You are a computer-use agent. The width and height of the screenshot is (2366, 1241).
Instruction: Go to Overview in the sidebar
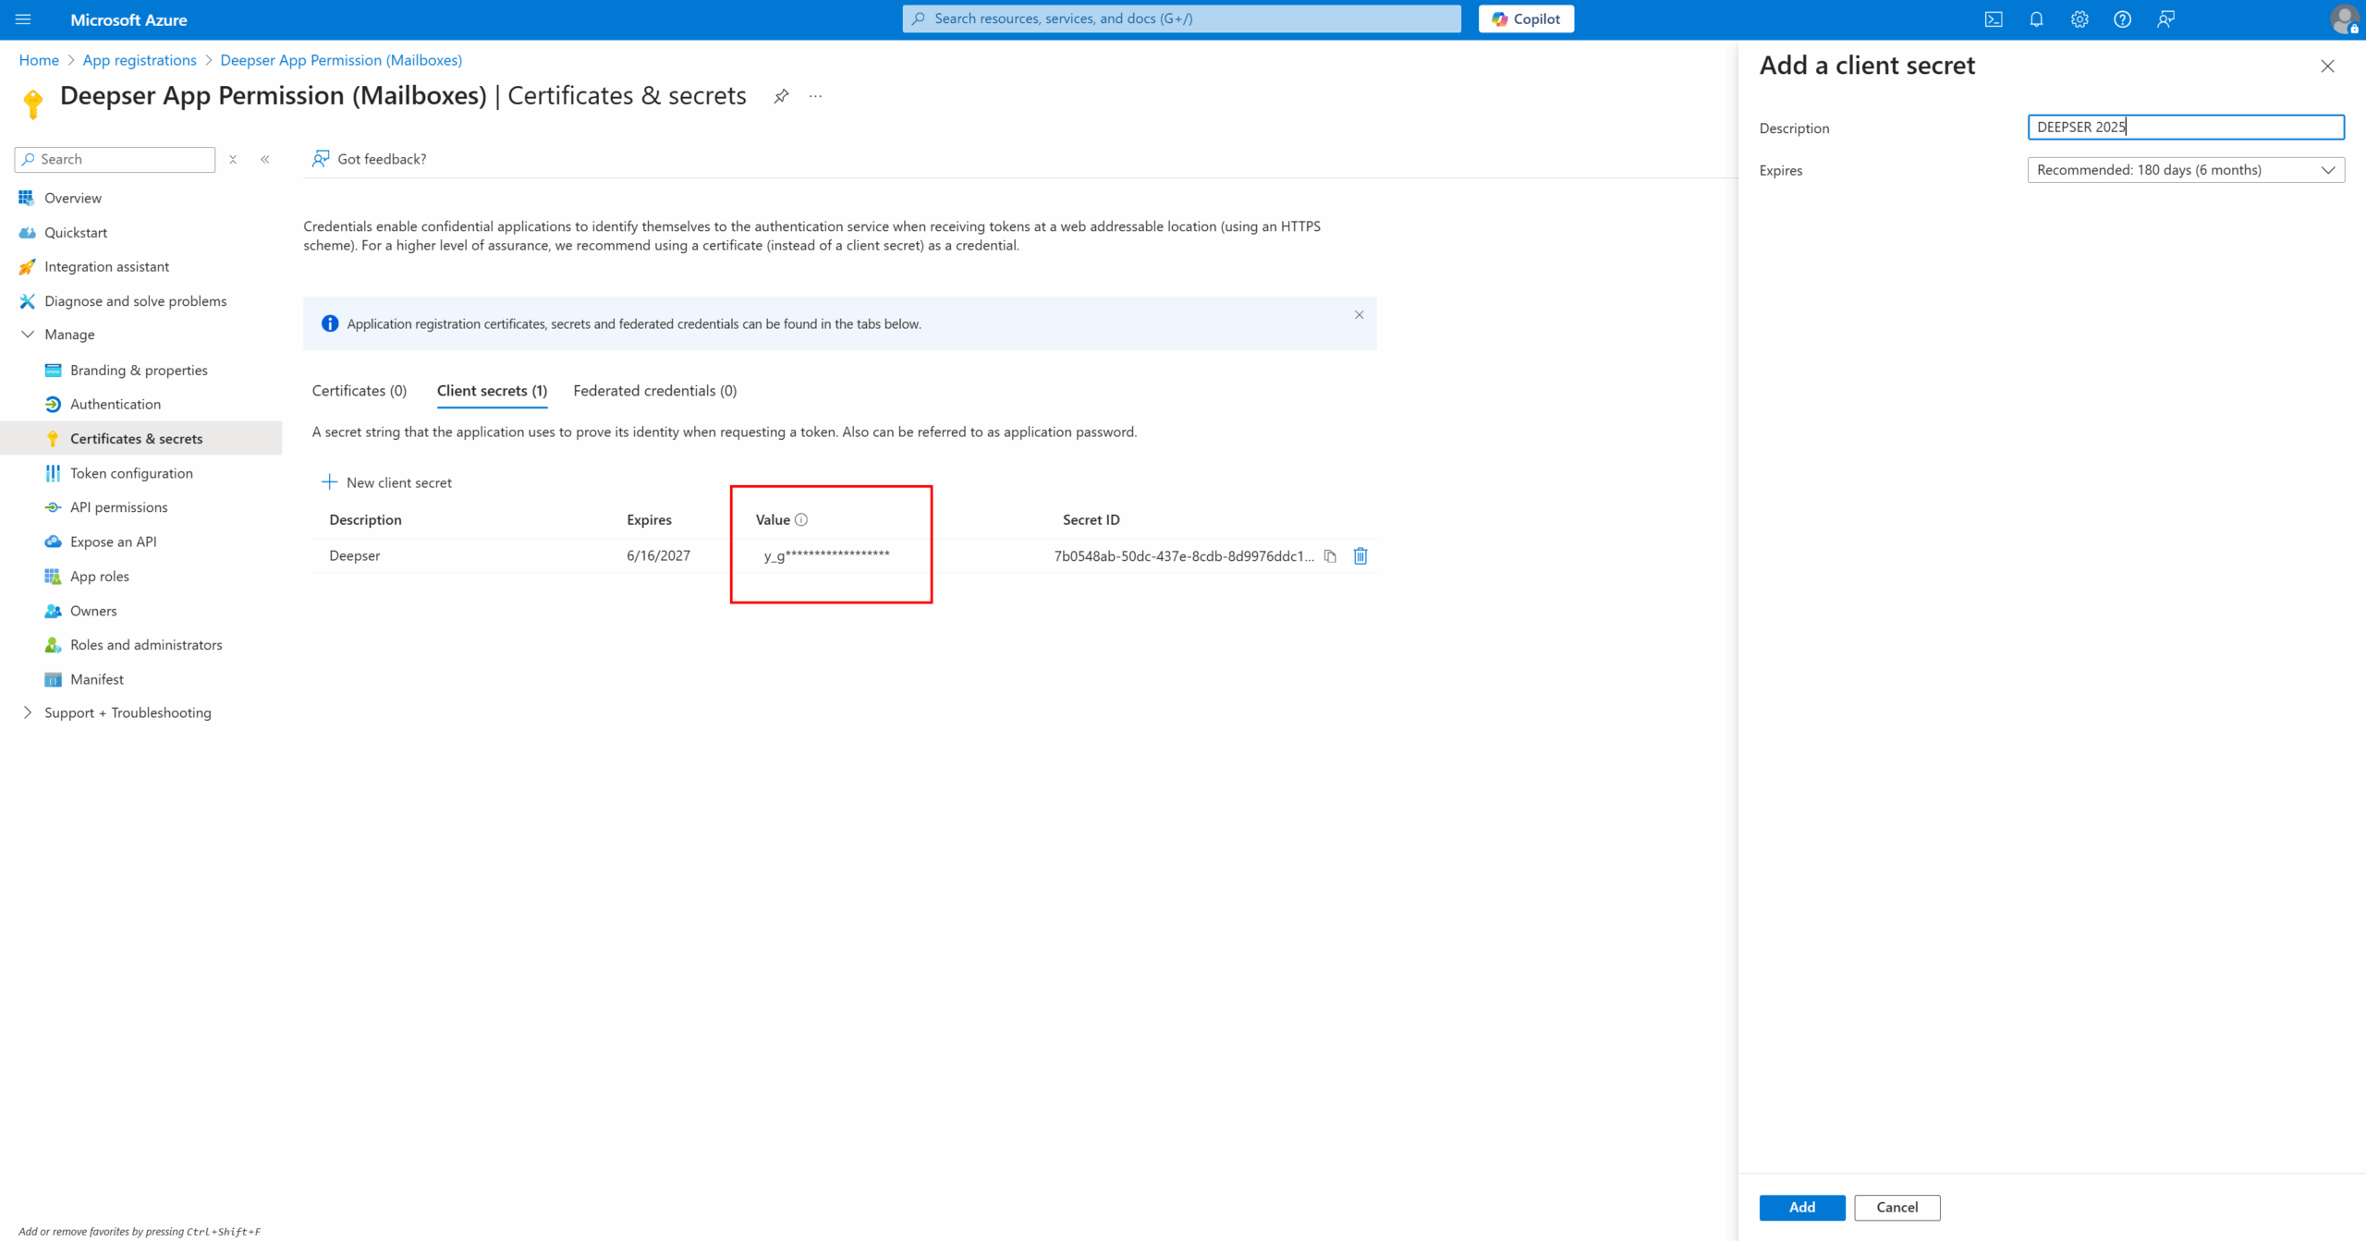(73, 198)
